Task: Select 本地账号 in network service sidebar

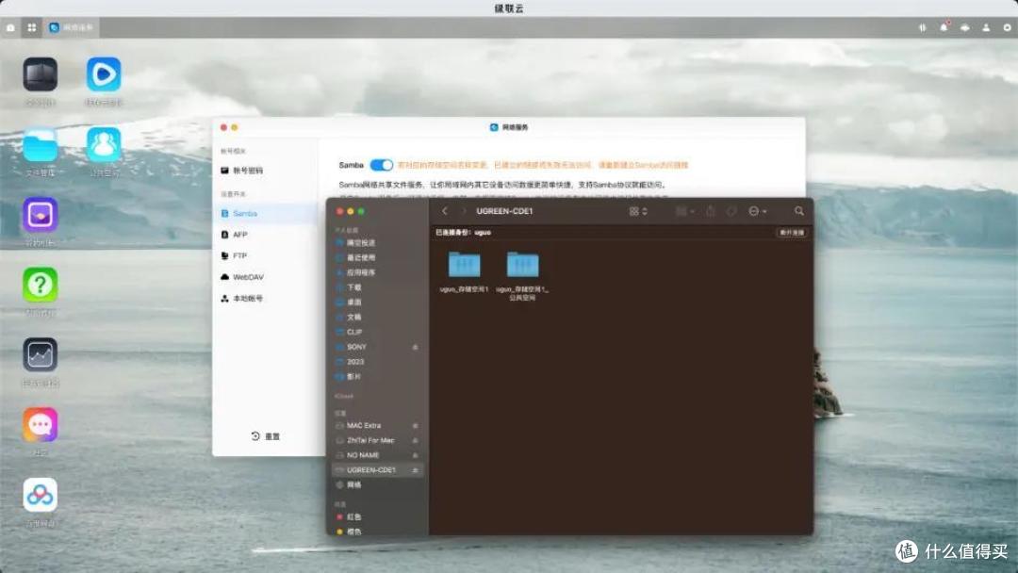Action: tap(265, 299)
